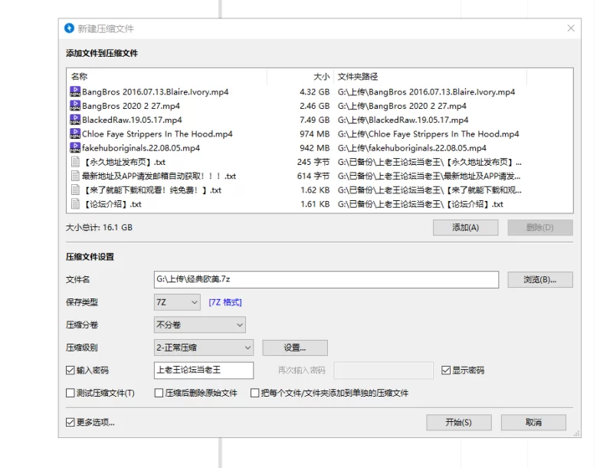Click the 大小总计: 16.1 GB label
Image resolution: width=613 pixels, height=468 pixels.
(99, 227)
